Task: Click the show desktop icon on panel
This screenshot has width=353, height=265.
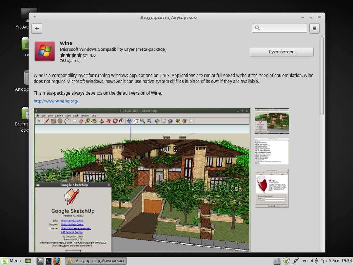Action: coord(28,261)
